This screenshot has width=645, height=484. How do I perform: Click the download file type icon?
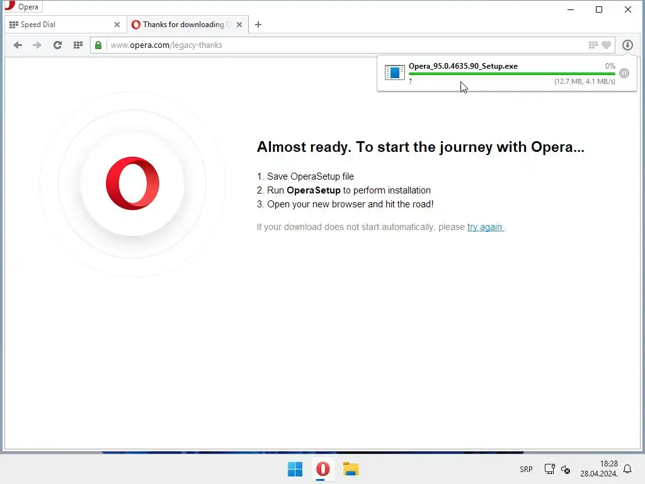394,72
